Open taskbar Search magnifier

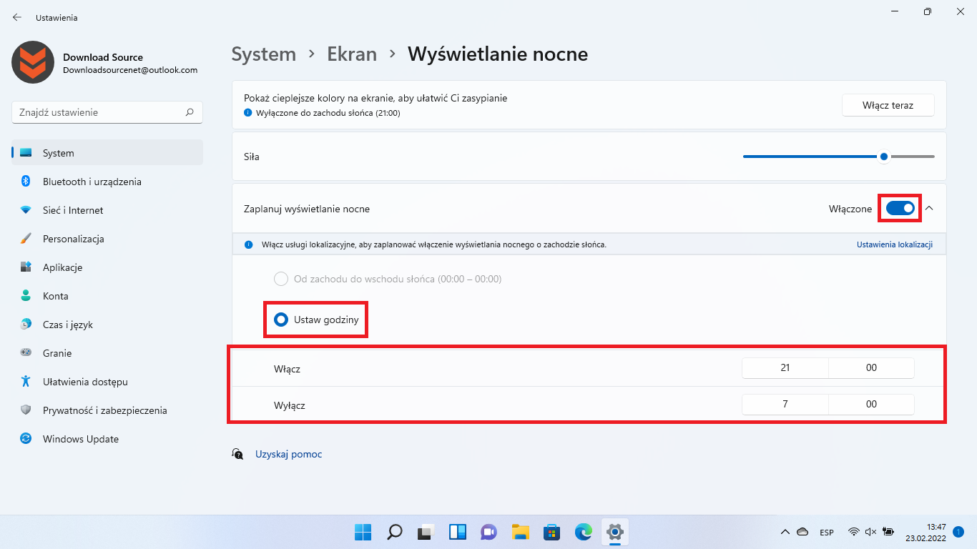(395, 532)
